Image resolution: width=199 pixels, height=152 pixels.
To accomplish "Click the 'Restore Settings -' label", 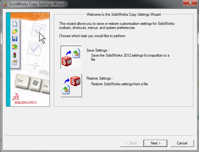I will coord(100,78).
